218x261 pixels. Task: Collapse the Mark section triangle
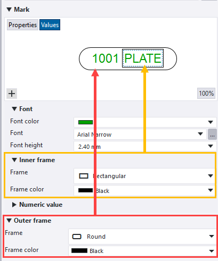[x=9, y=10]
